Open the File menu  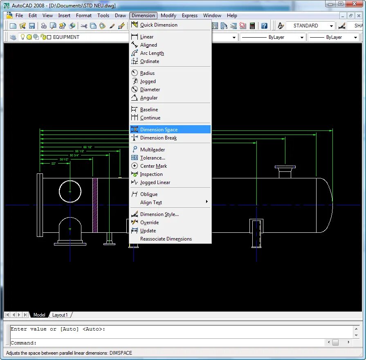pyautogui.click(x=19, y=16)
